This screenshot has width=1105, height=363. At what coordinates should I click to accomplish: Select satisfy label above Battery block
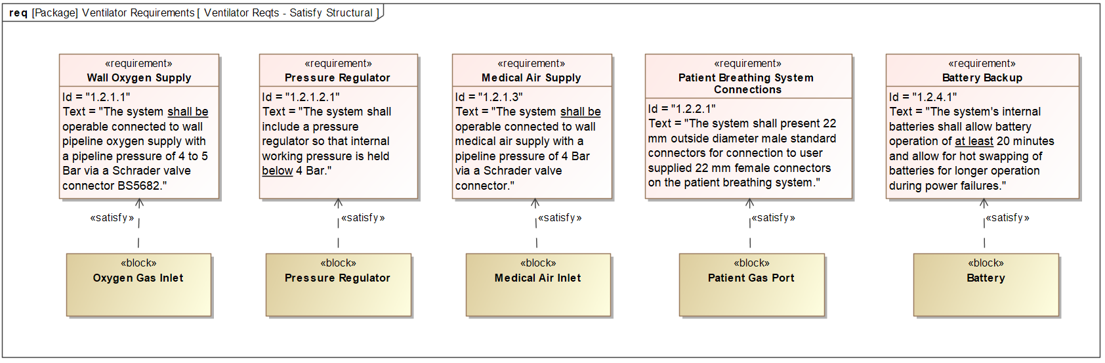[x=1007, y=218]
